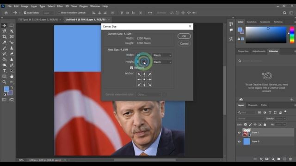Select the Rectangle shape tool
296x166 pixels.
tap(4, 77)
